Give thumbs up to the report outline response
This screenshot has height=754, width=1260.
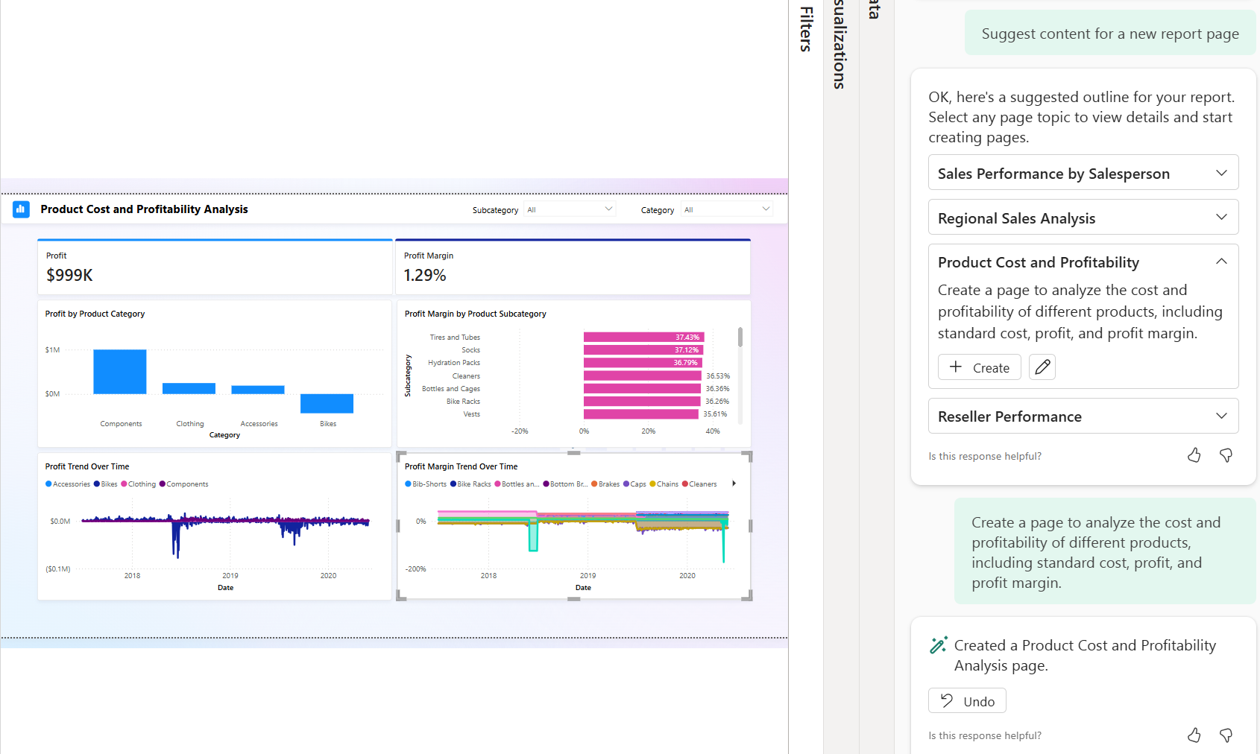click(x=1194, y=455)
